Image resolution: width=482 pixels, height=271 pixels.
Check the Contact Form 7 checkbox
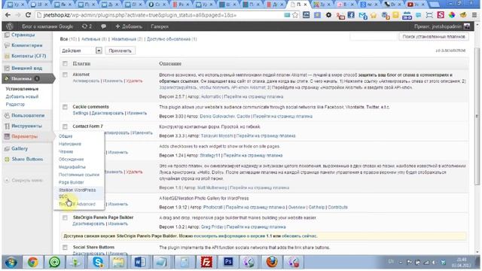(x=65, y=126)
